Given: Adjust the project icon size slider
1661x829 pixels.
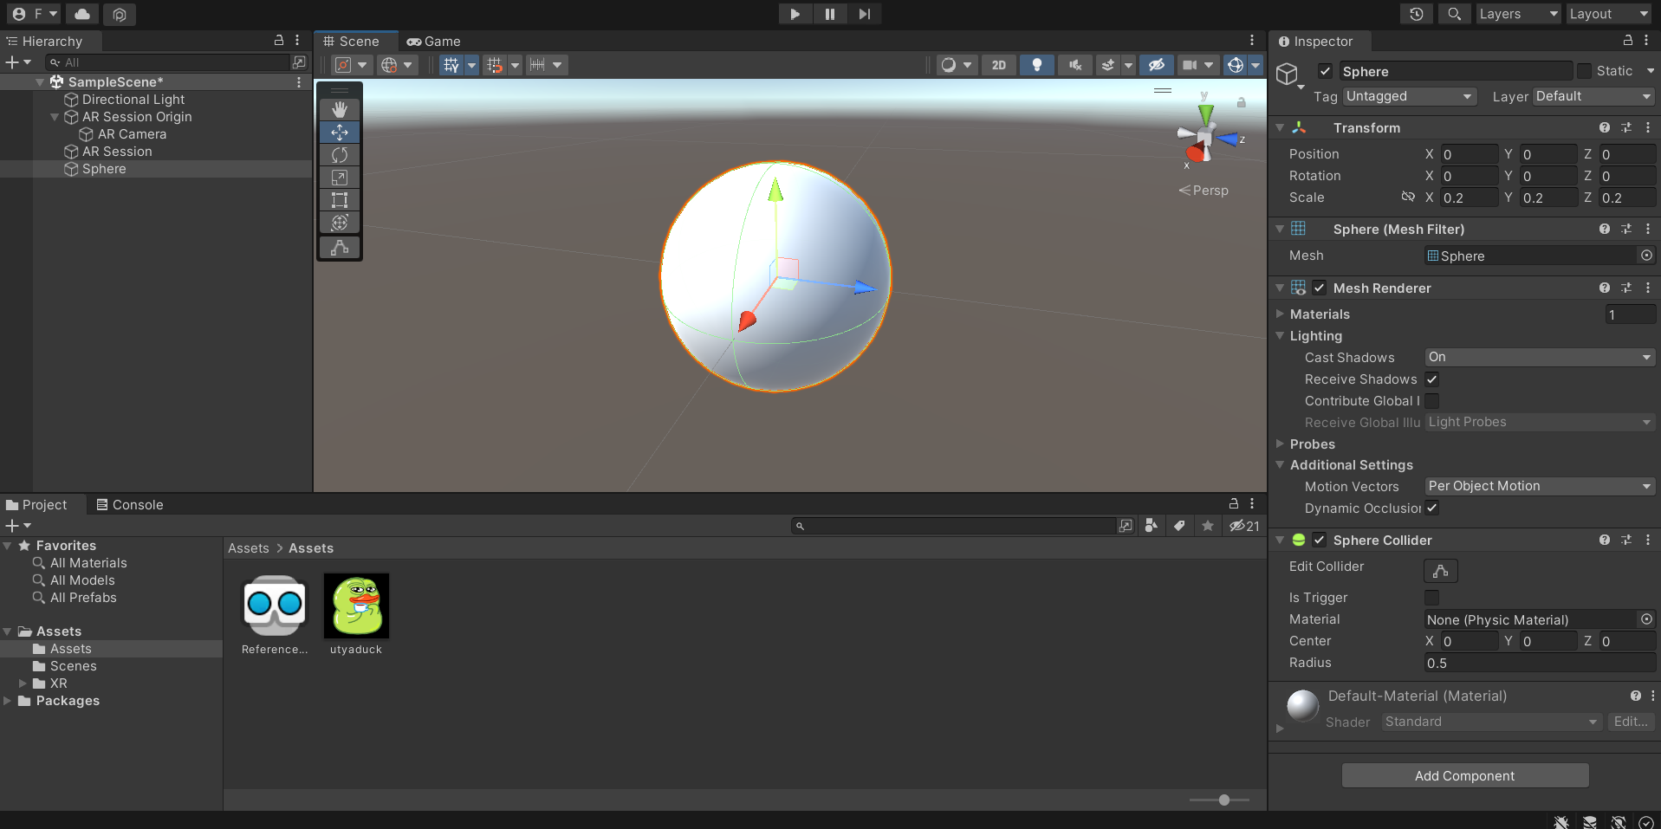Looking at the screenshot, I should (1223, 800).
